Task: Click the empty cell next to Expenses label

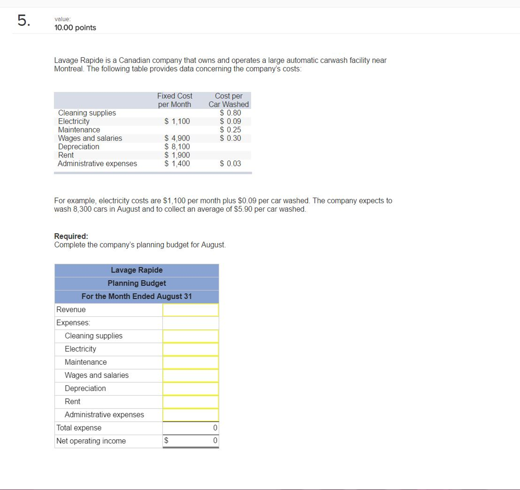Action: click(x=190, y=323)
